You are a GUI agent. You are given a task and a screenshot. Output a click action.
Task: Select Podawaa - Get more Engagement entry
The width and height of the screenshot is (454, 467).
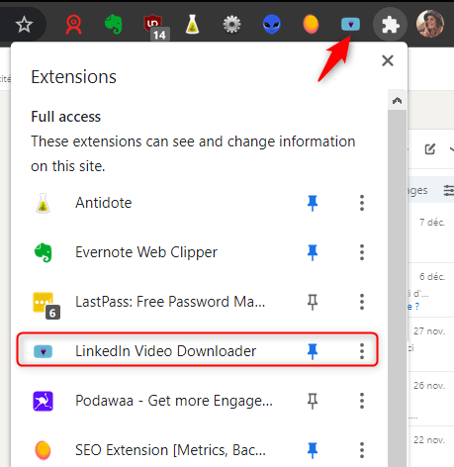point(174,401)
